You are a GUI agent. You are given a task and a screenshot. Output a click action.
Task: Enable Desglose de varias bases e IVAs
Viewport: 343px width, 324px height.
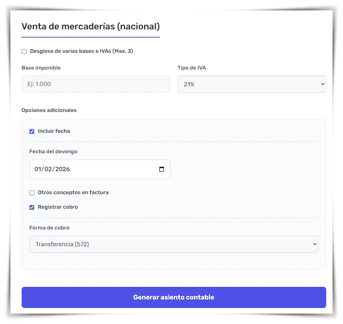(x=24, y=51)
